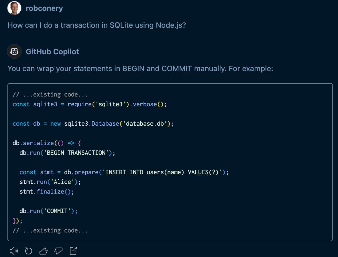338x257 pixels.
Task: Click the last '// ...existing code...' comment
Action: coord(50,230)
